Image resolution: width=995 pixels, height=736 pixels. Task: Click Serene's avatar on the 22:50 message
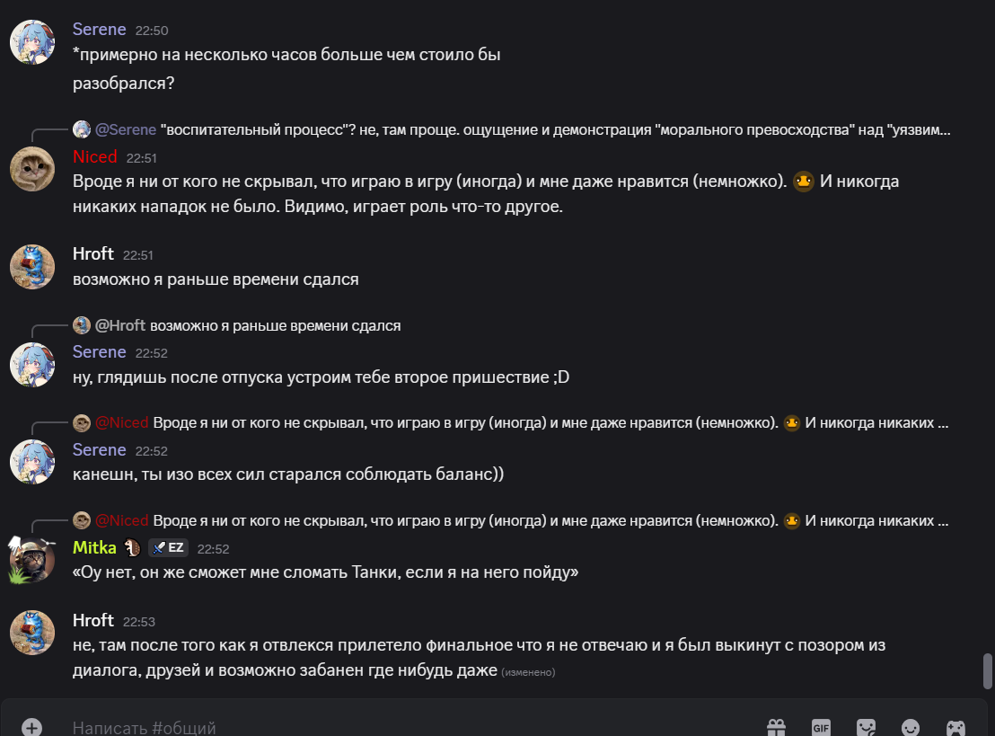pos(32,42)
